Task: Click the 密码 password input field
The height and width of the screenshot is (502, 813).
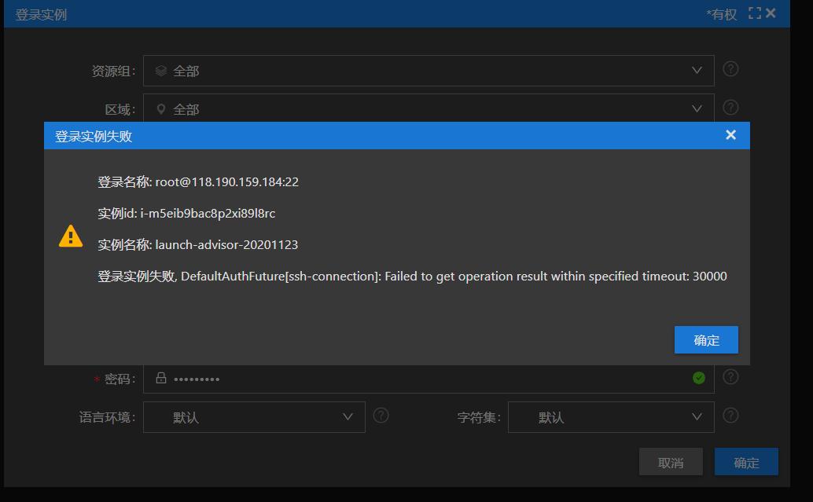Action: point(429,379)
